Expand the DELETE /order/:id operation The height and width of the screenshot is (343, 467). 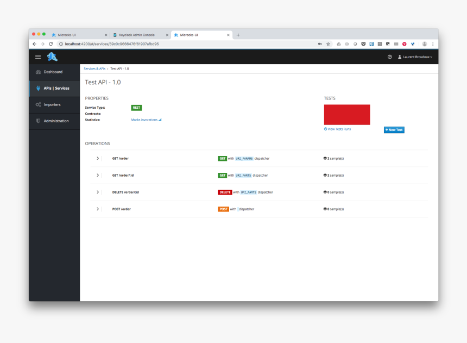pos(98,192)
